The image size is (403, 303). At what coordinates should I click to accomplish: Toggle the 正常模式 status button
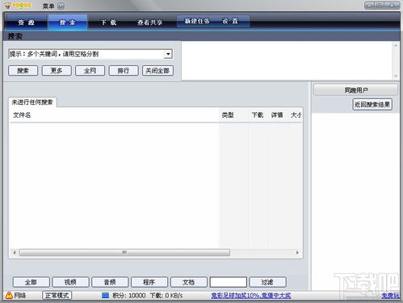[x=57, y=295]
